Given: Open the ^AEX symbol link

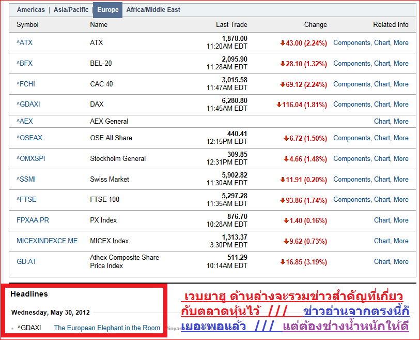Looking at the screenshot, I should point(25,121).
